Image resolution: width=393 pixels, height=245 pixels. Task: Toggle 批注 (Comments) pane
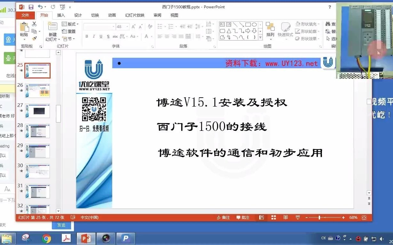[243, 217]
